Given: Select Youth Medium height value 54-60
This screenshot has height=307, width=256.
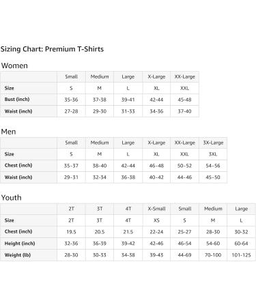Looking at the screenshot, I should (213, 244).
